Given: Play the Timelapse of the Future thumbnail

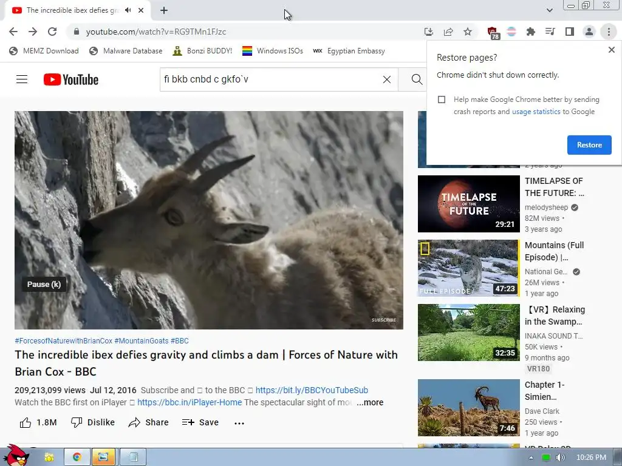Looking at the screenshot, I should 468,204.
